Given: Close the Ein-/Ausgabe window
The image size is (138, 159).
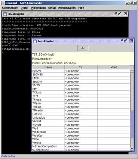Looking at the screenshot, I should click(x=125, y=14).
